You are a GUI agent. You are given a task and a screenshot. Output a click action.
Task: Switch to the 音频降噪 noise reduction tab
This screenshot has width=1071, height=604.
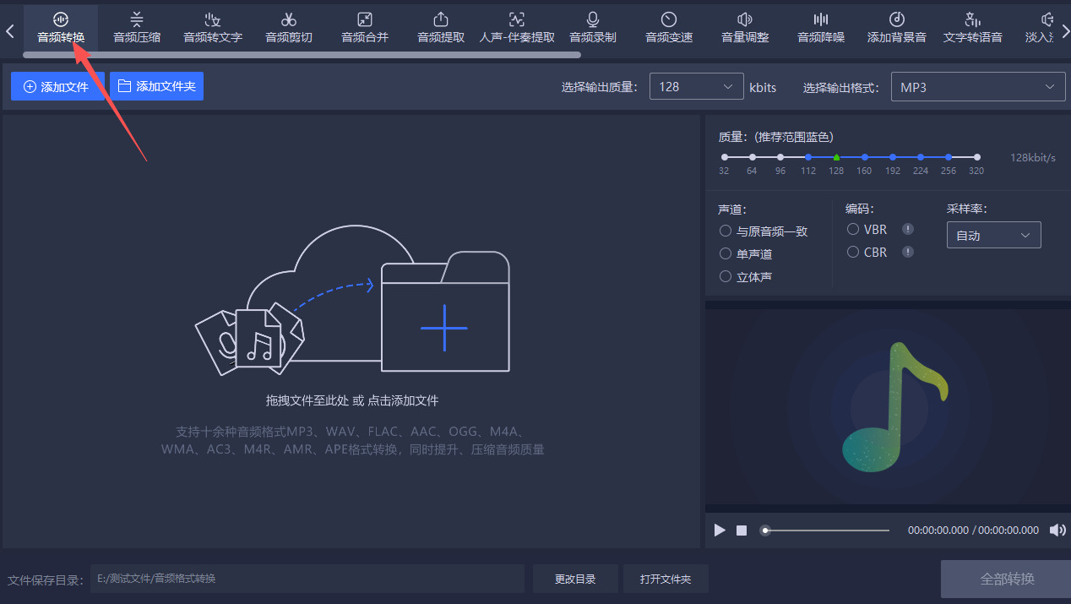(821, 26)
